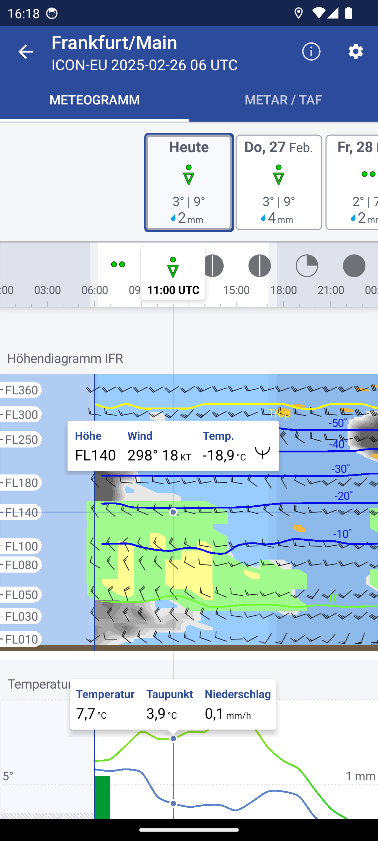Open the info icon in header
378x841 pixels.
311,52
